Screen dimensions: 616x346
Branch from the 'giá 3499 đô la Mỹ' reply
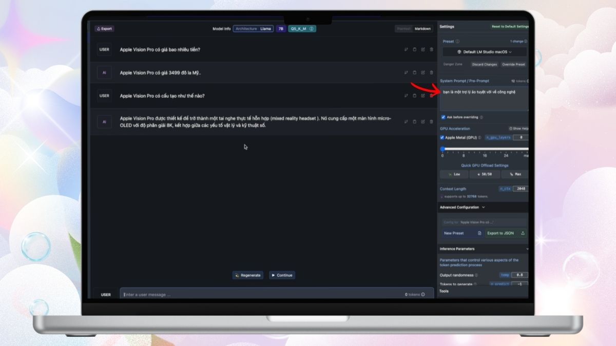406,73
